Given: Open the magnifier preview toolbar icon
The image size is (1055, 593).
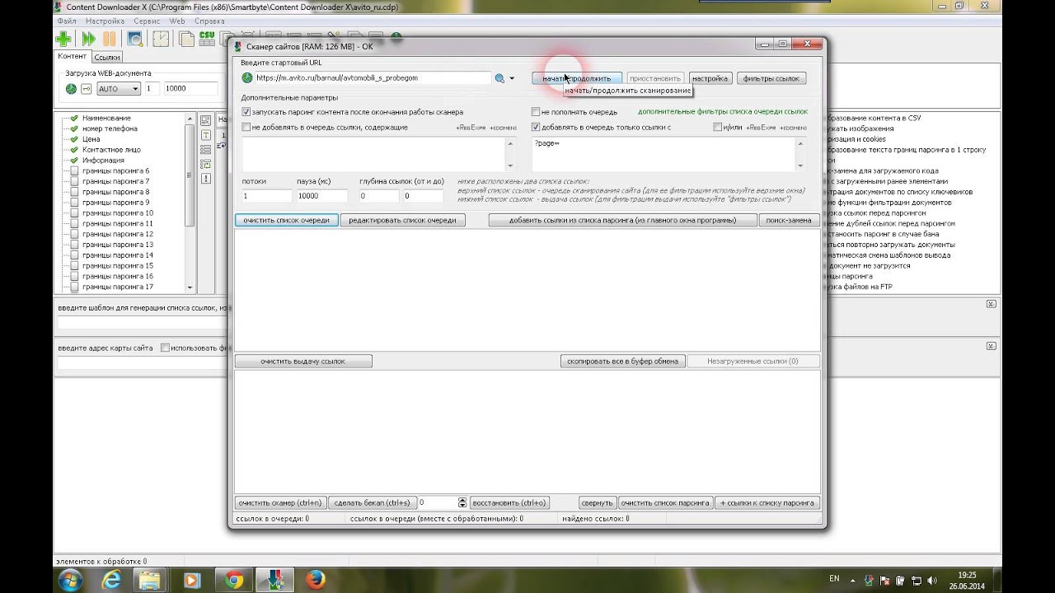Looking at the screenshot, I should coord(135,38).
